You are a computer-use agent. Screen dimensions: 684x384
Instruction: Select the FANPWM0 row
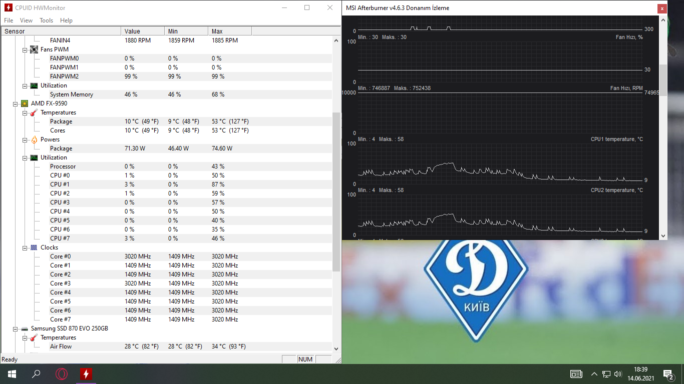[x=166, y=58]
